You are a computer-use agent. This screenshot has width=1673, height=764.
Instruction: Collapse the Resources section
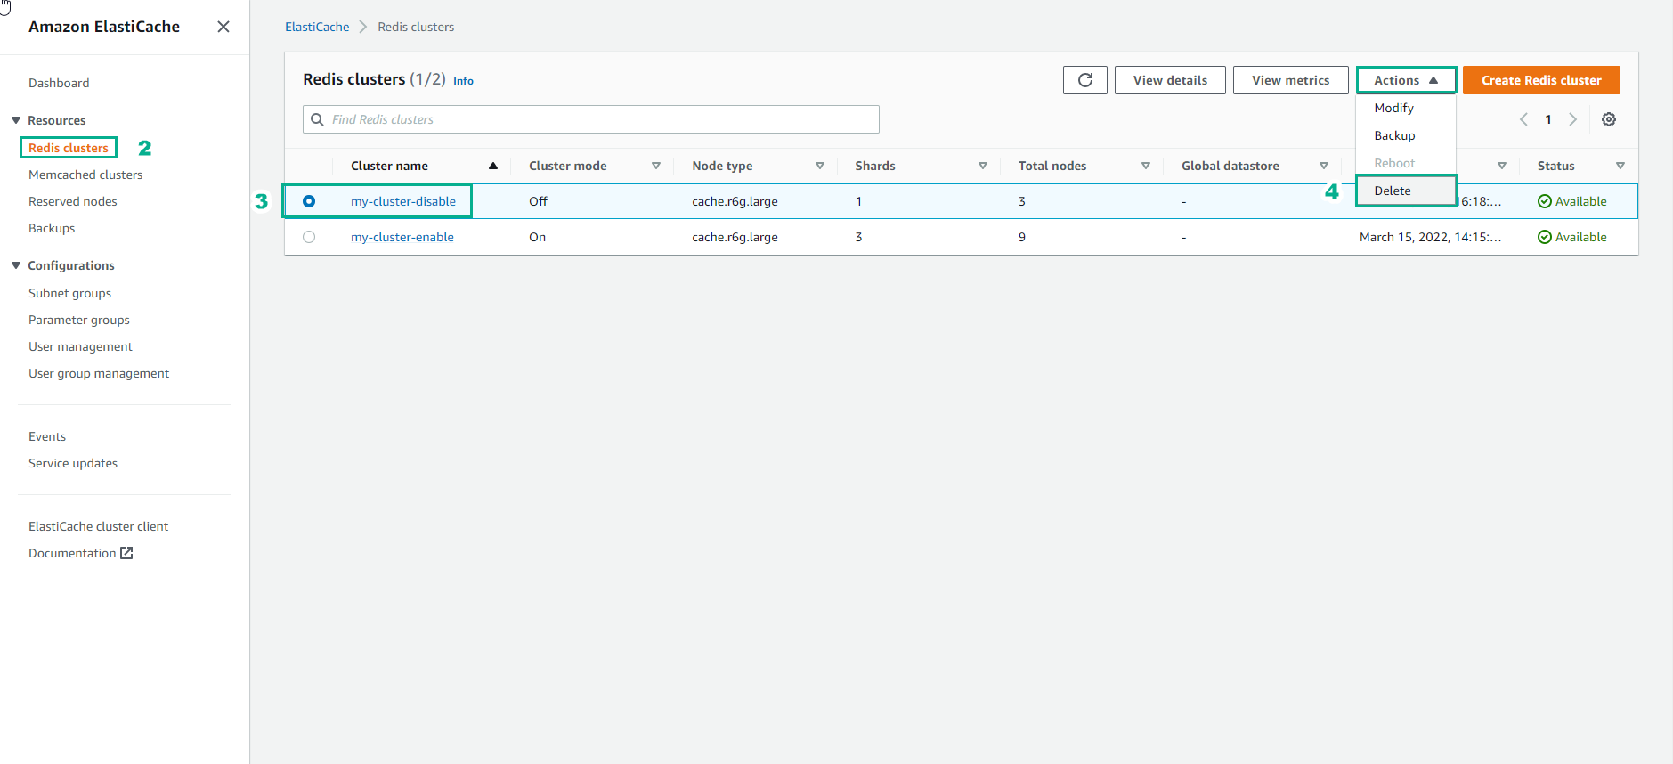click(16, 120)
